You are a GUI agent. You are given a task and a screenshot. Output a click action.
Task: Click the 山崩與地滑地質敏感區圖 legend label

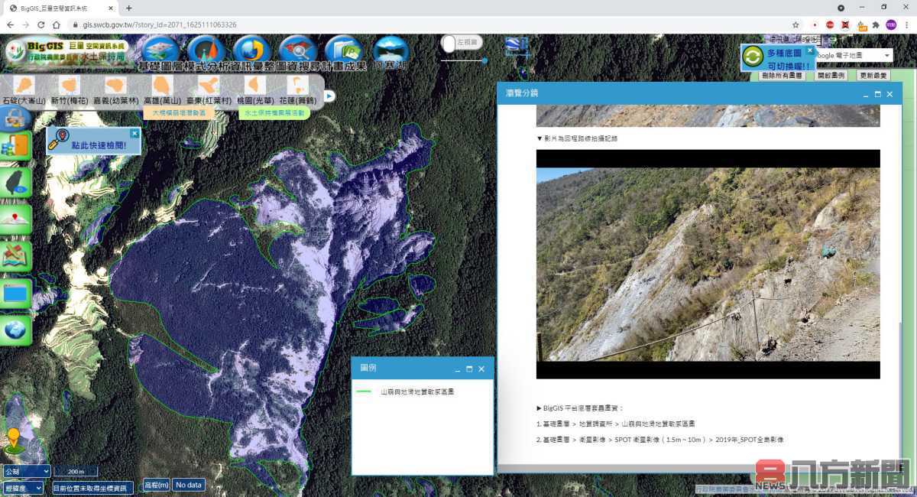[417, 391]
